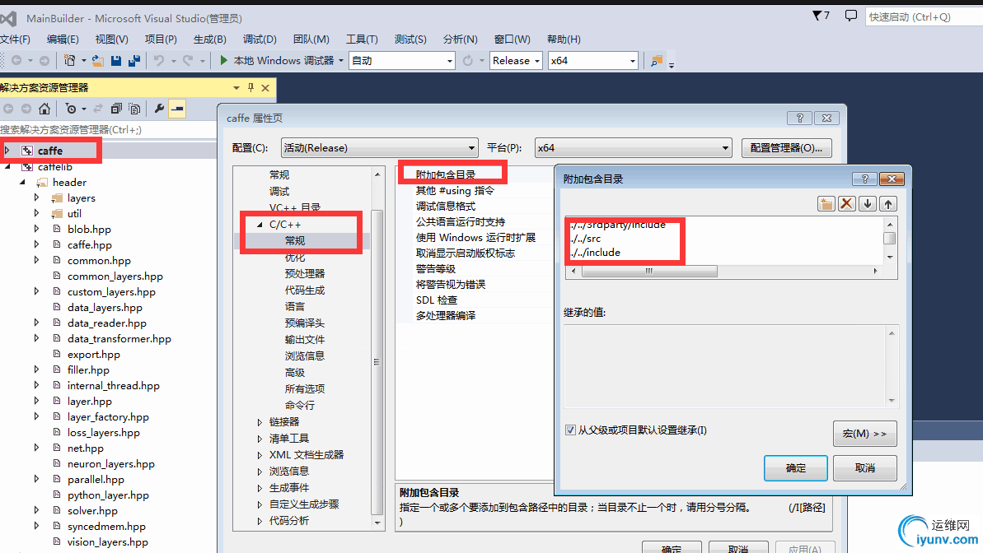
Task: Click the 搜索解决方案资源管理器 search field
Action: [x=108, y=130]
